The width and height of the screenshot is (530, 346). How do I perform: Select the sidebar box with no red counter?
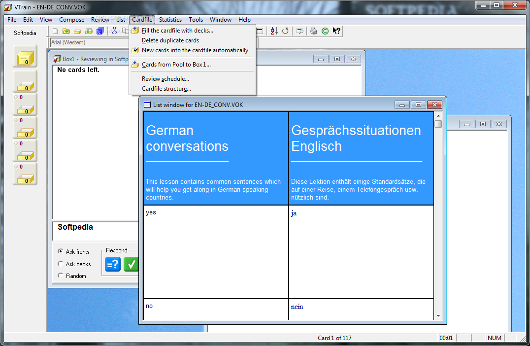click(25, 81)
